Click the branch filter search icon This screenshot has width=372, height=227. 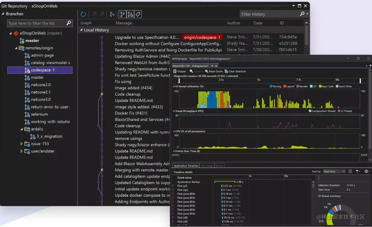click(x=69, y=23)
